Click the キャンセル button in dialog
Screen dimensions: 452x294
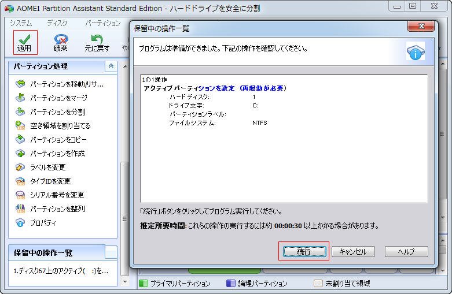[353, 252]
